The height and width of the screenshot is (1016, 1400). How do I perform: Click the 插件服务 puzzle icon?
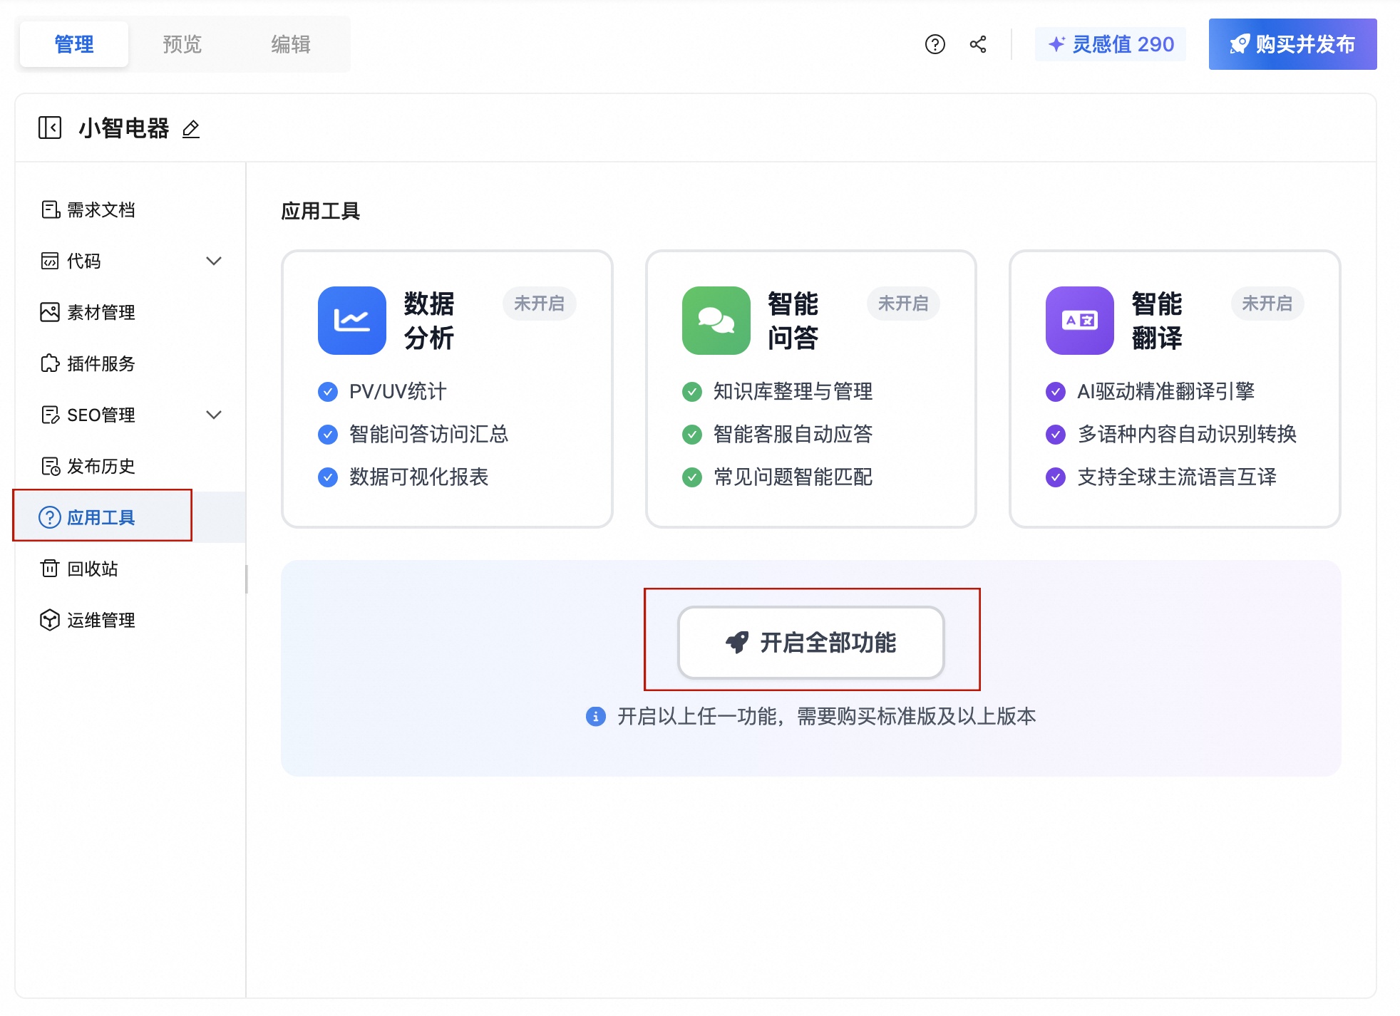(50, 363)
